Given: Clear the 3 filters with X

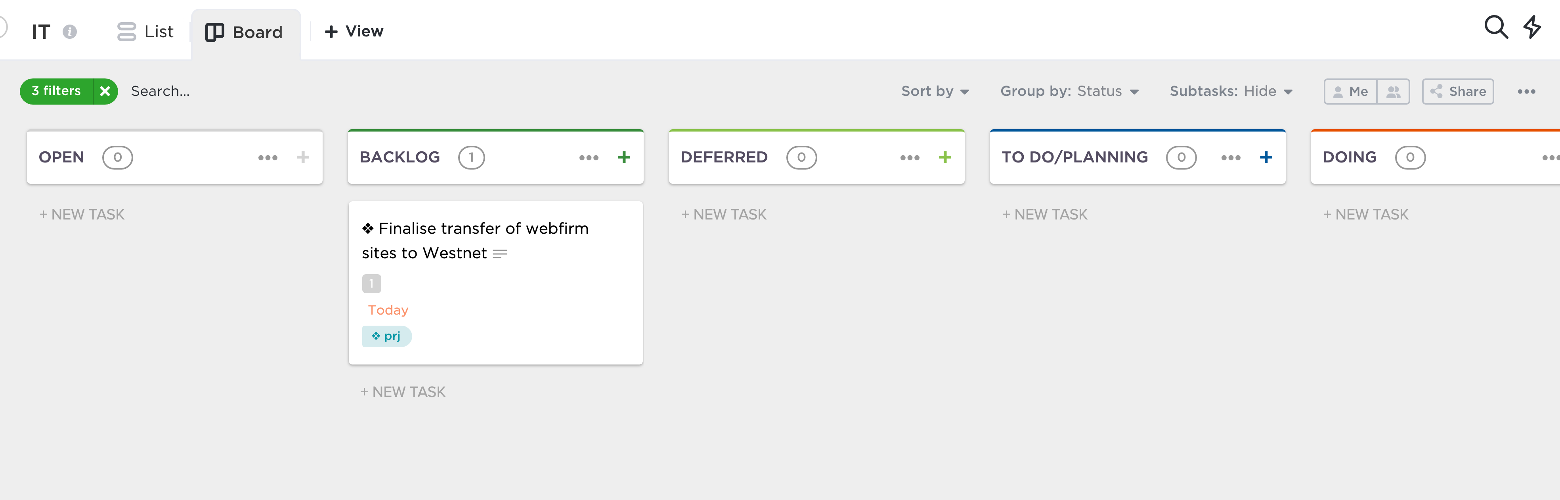Looking at the screenshot, I should 105,92.
